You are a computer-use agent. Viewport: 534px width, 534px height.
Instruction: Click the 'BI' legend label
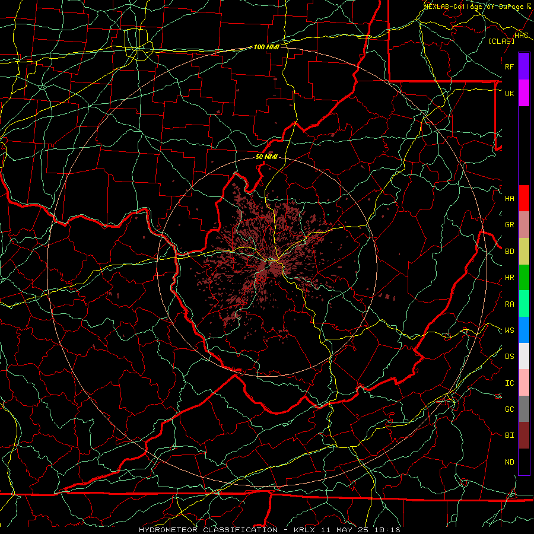point(509,436)
